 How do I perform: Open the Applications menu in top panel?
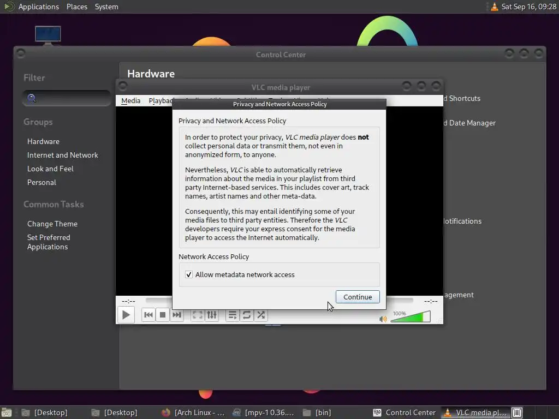tap(39, 7)
